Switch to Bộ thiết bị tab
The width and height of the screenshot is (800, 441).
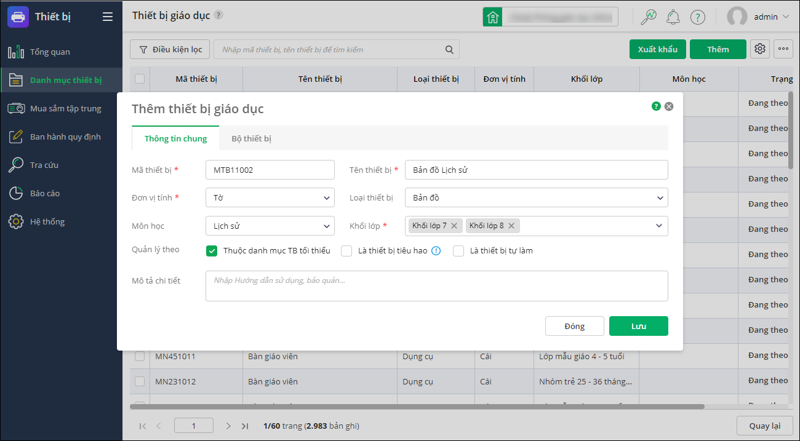[x=251, y=138]
